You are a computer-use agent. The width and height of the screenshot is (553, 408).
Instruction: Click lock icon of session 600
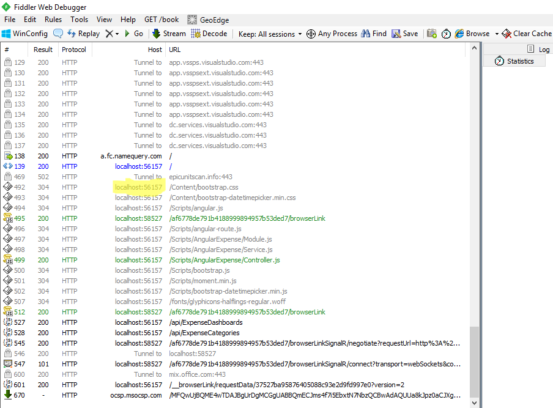pyautogui.click(x=8, y=374)
